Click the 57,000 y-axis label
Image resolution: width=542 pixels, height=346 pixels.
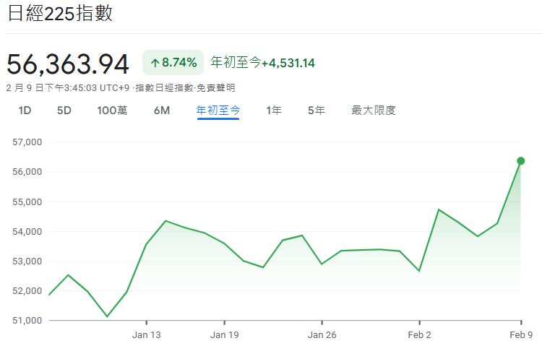[x=28, y=142]
